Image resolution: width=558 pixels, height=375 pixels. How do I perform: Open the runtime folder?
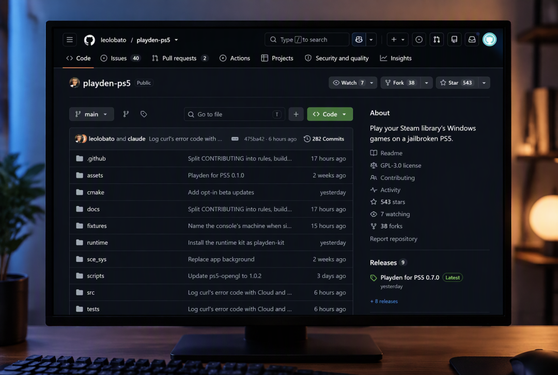coord(97,242)
